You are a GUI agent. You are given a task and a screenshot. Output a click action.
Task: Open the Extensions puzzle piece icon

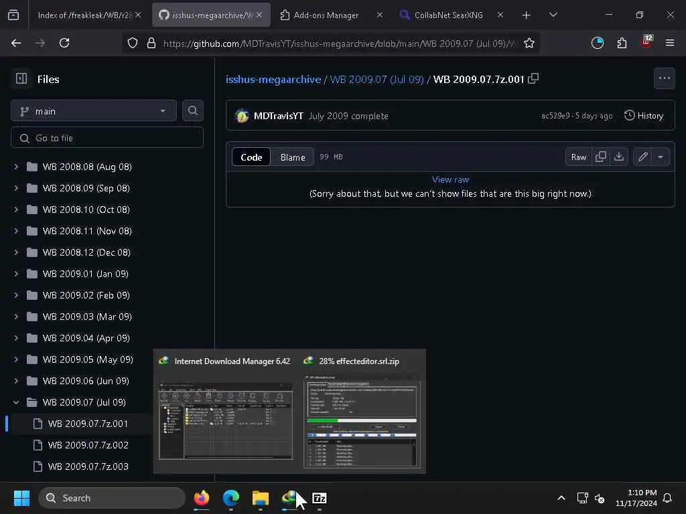pyautogui.click(x=622, y=43)
